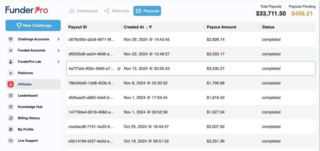Click the Dashboard gauge icon

point(72,11)
